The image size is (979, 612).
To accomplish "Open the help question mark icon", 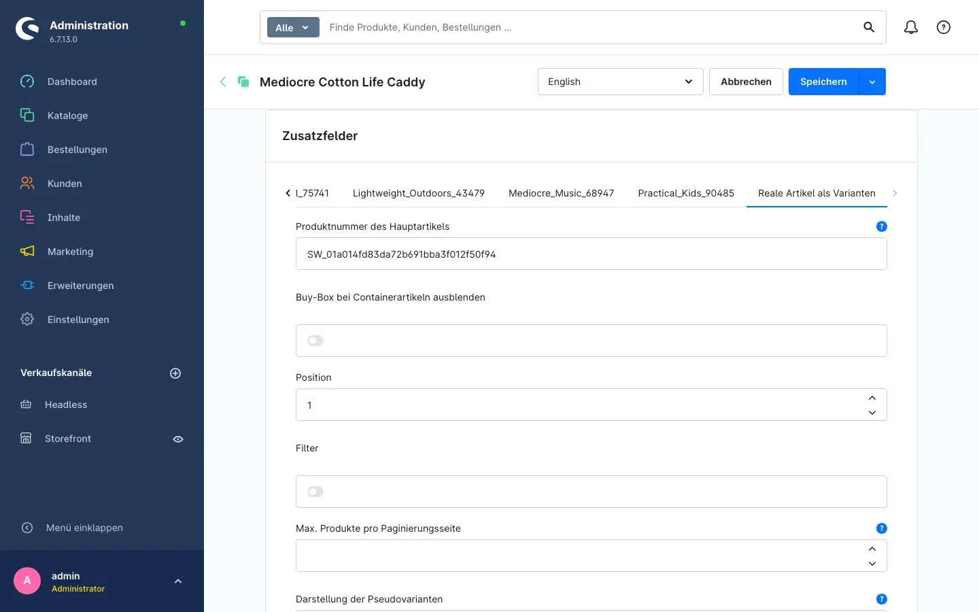I will (944, 27).
